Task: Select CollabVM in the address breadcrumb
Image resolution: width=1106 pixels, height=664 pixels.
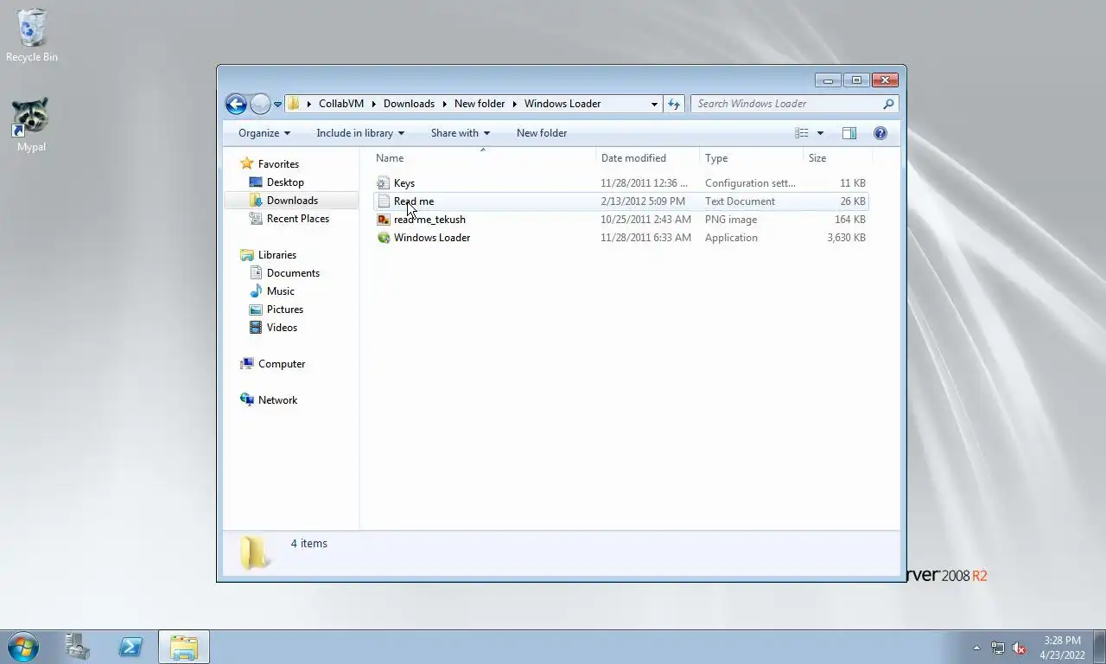Action: pyautogui.click(x=341, y=104)
